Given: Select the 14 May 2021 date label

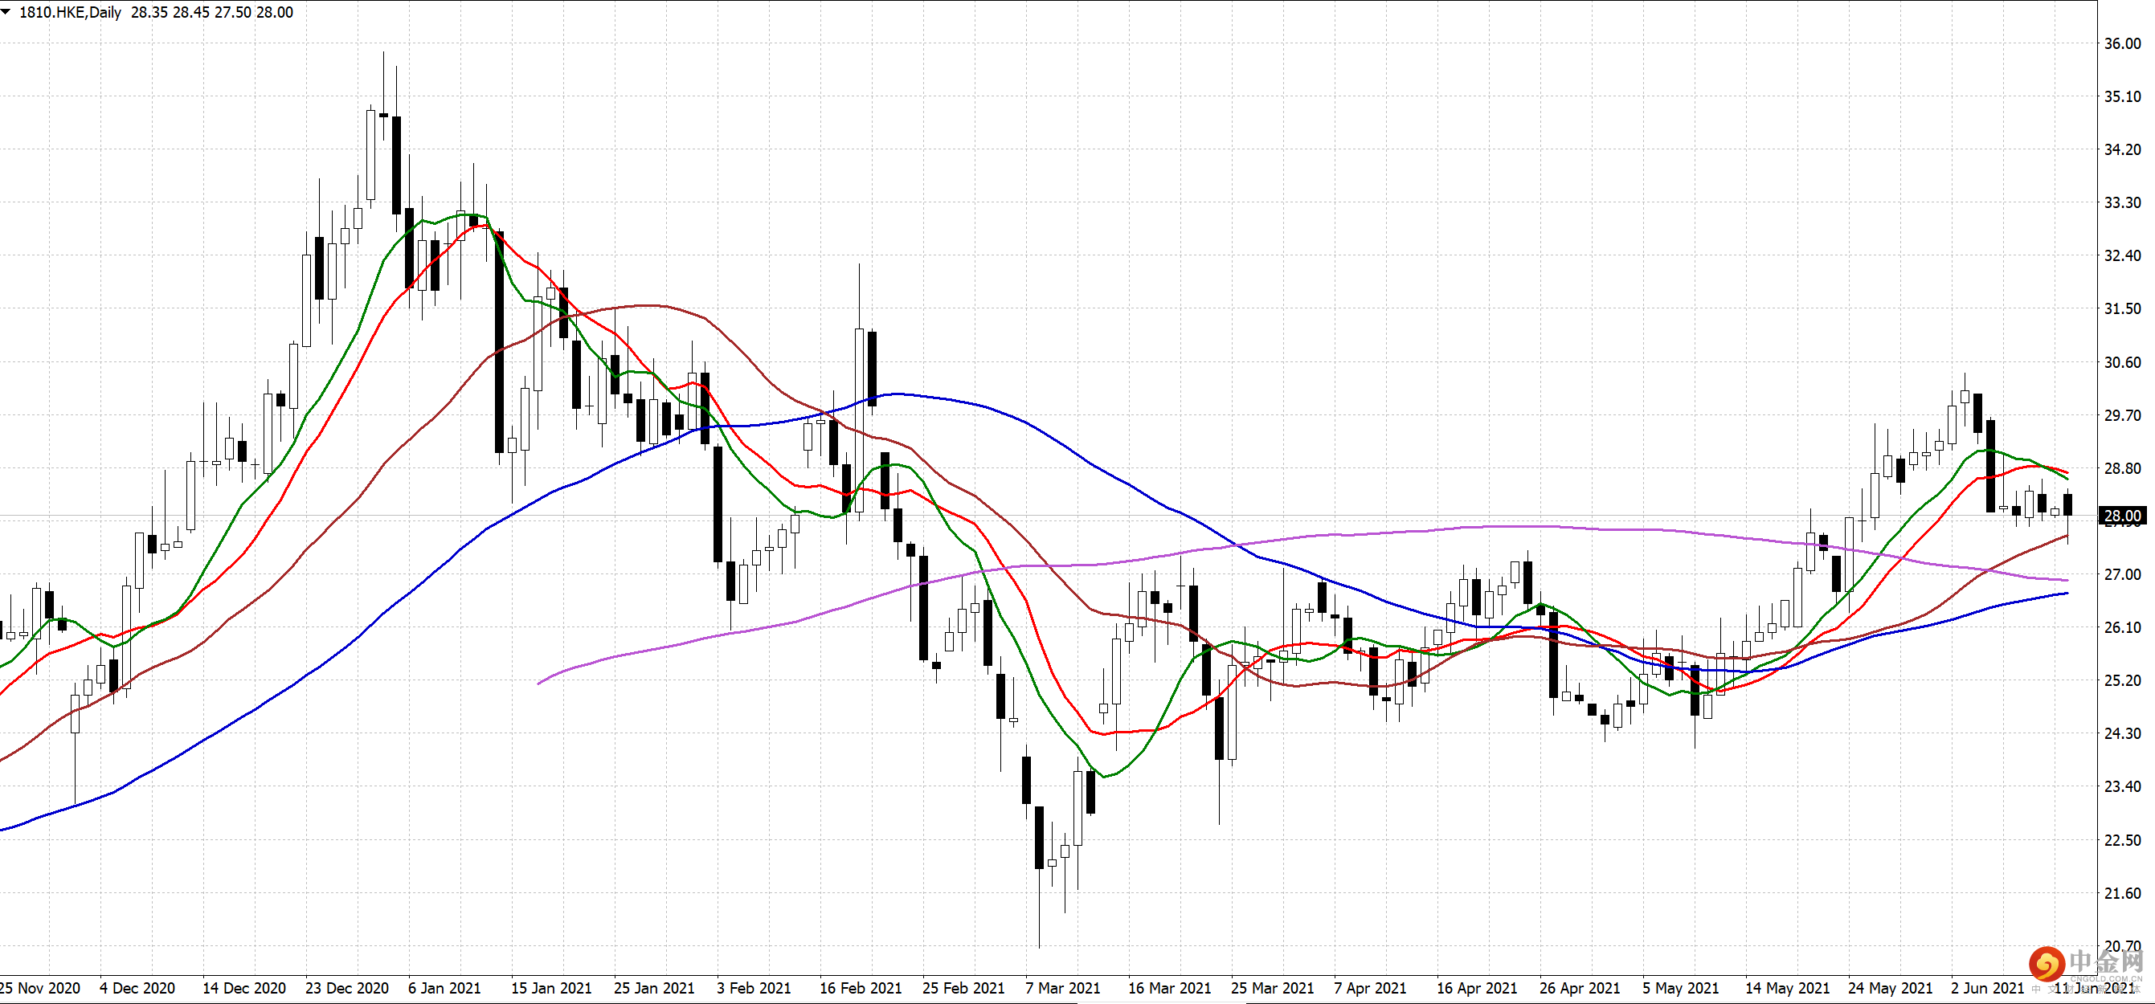Looking at the screenshot, I should pyautogui.click(x=1787, y=988).
